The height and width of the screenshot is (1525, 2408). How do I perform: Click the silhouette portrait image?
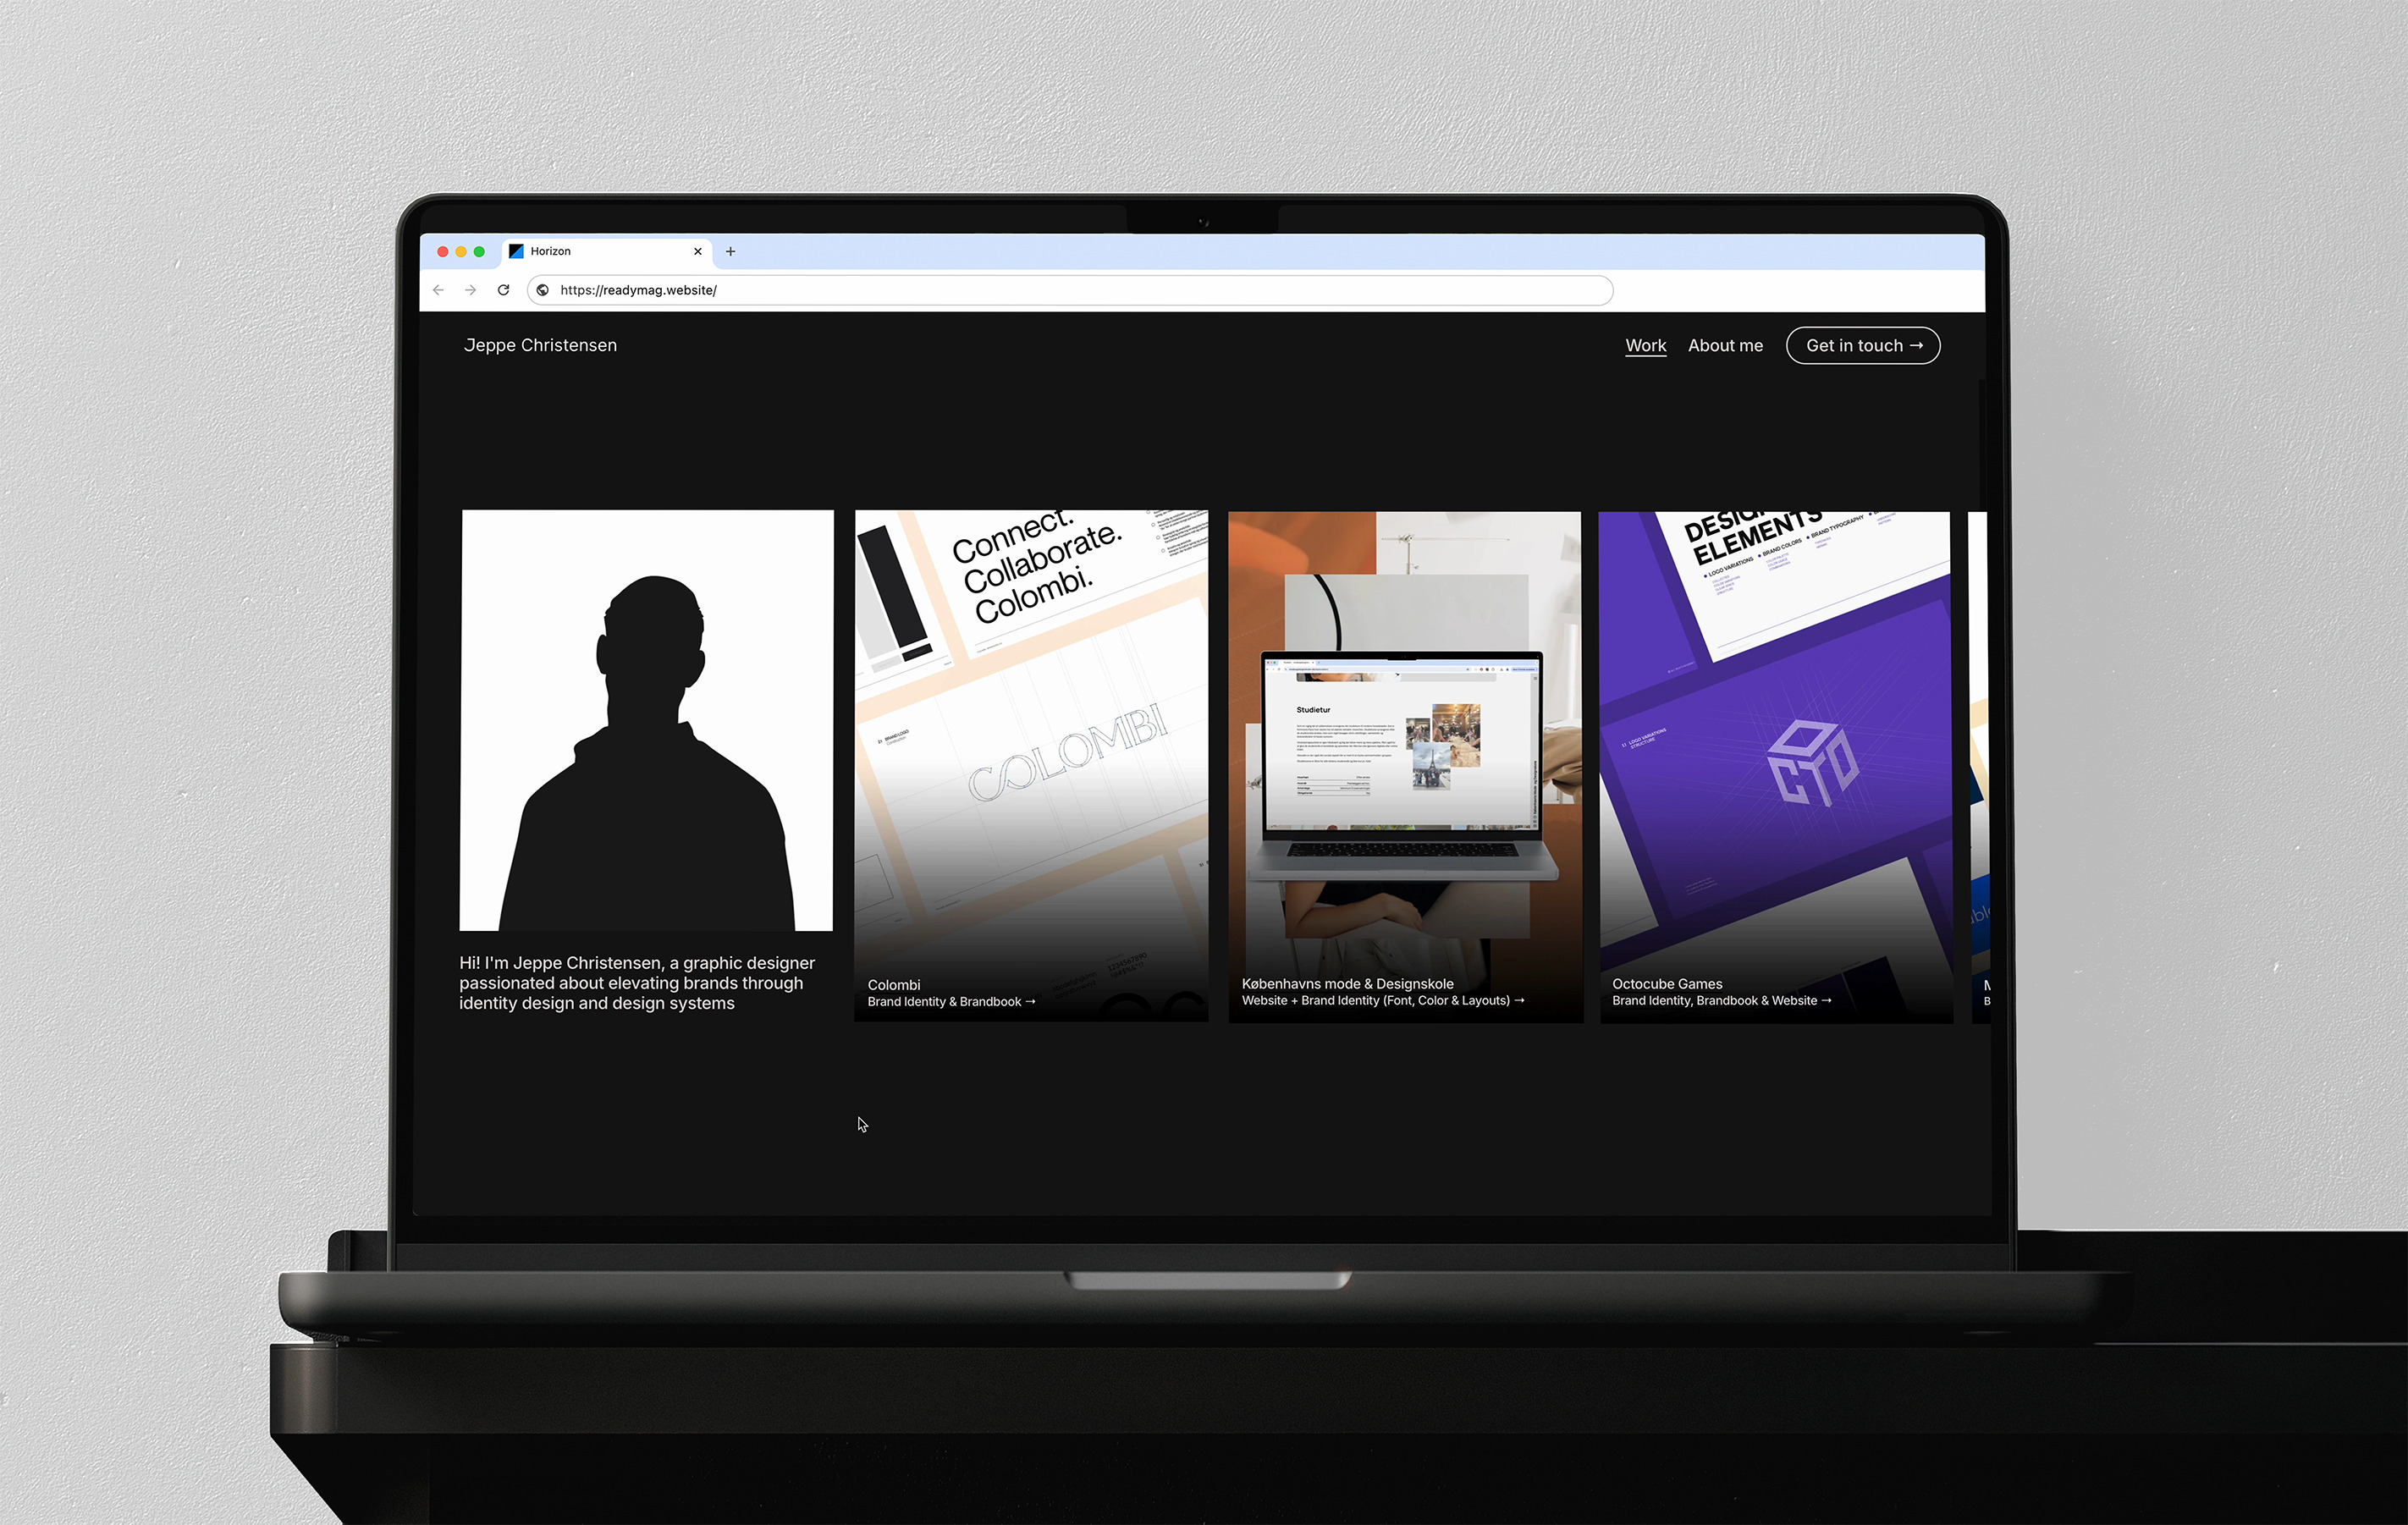(647, 720)
